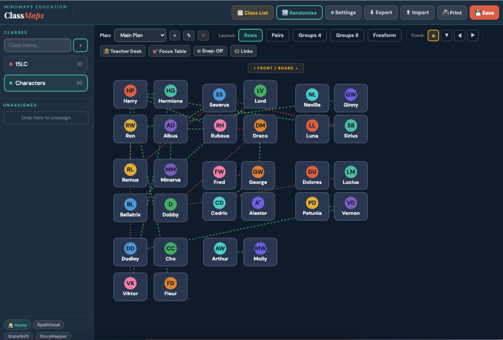Print the seating plan
The height and width of the screenshot is (340, 503).
pos(452,13)
